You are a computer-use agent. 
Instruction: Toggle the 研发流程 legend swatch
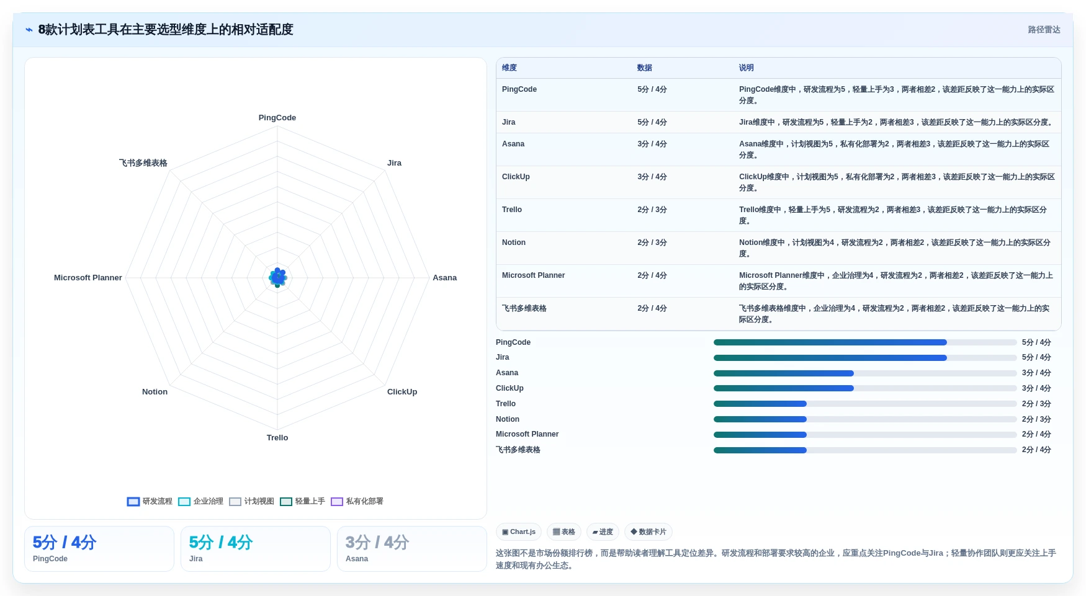click(x=133, y=502)
